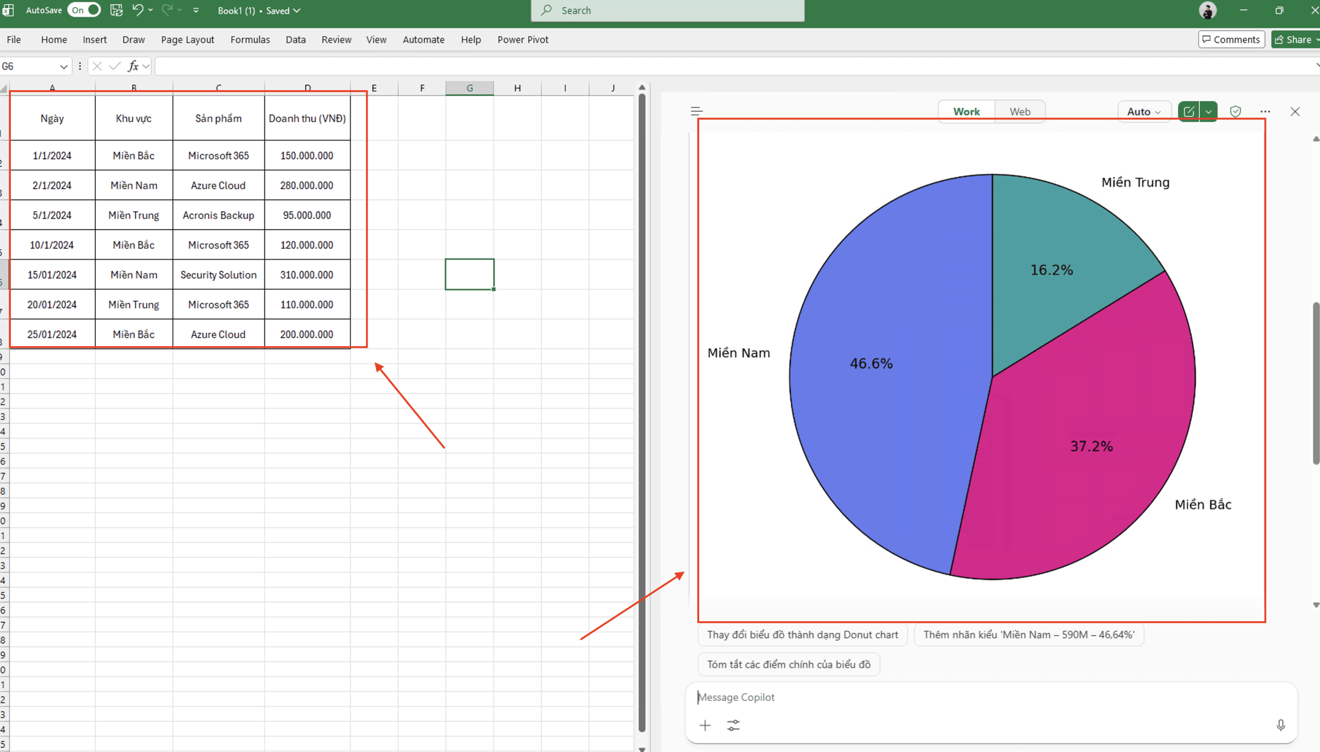Click the Redo arrow icon

point(167,10)
